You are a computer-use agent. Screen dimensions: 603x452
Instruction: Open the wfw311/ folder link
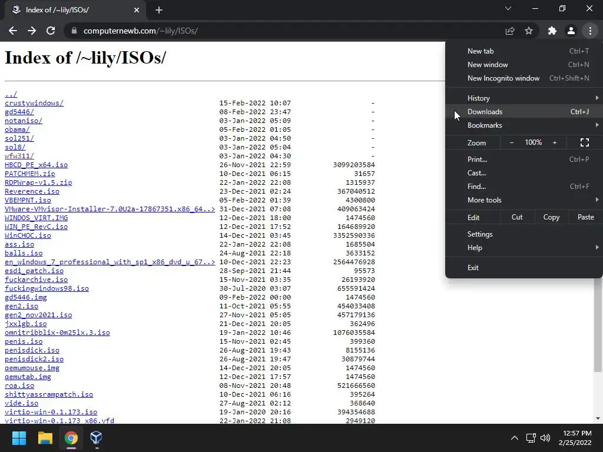click(x=19, y=156)
